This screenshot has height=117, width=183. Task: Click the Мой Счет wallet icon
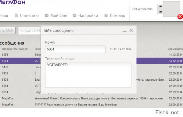46,15
